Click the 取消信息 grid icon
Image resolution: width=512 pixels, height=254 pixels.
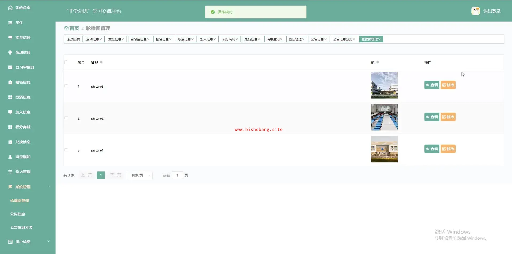pos(10,97)
